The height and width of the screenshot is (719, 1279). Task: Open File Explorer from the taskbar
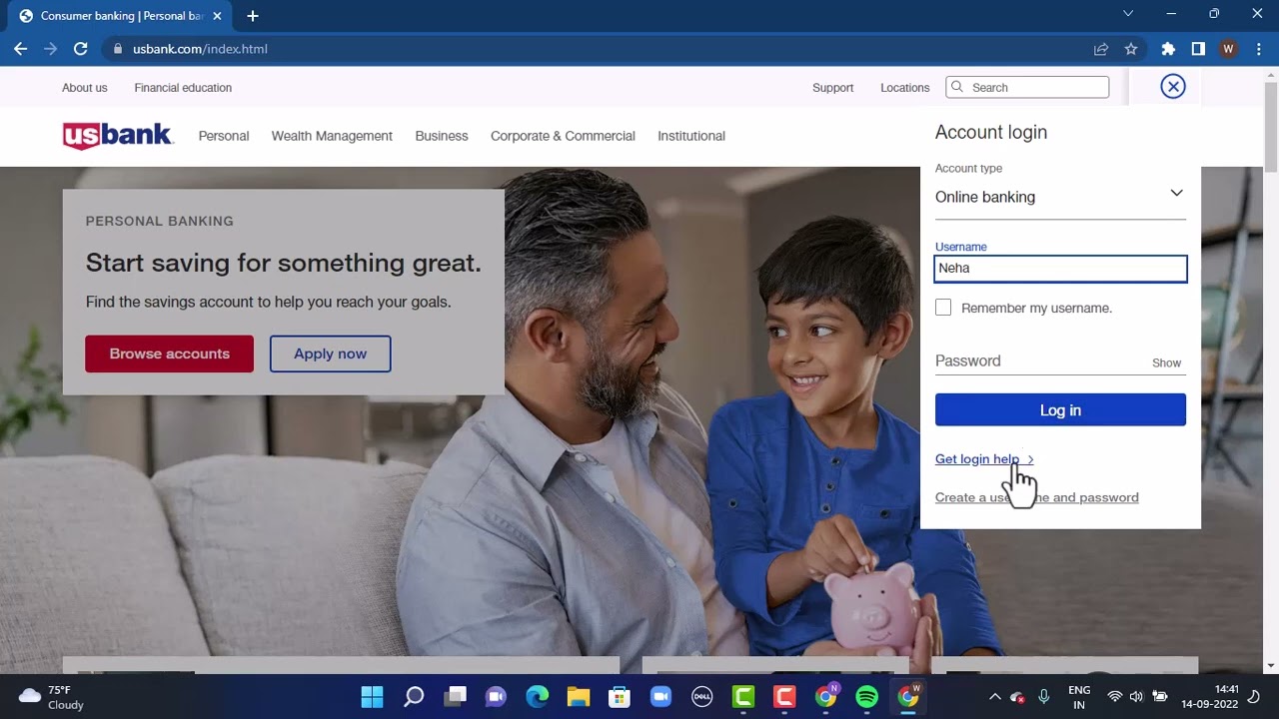(x=579, y=696)
